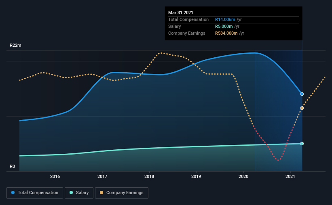Image resolution: width=332 pixels, height=205 pixels.
Task: Click the R14.006m total compensation value
Action: [225, 19]
